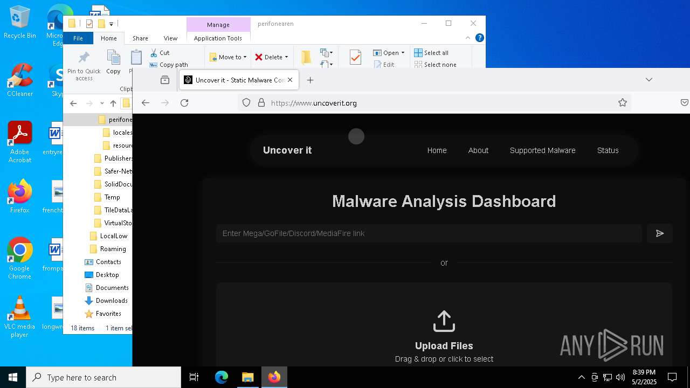Click the Upload Files upload icon
Screen dimensions: 690x388
tap(444, 321)
